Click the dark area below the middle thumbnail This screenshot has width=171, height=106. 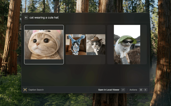click(x=85, y=59)
